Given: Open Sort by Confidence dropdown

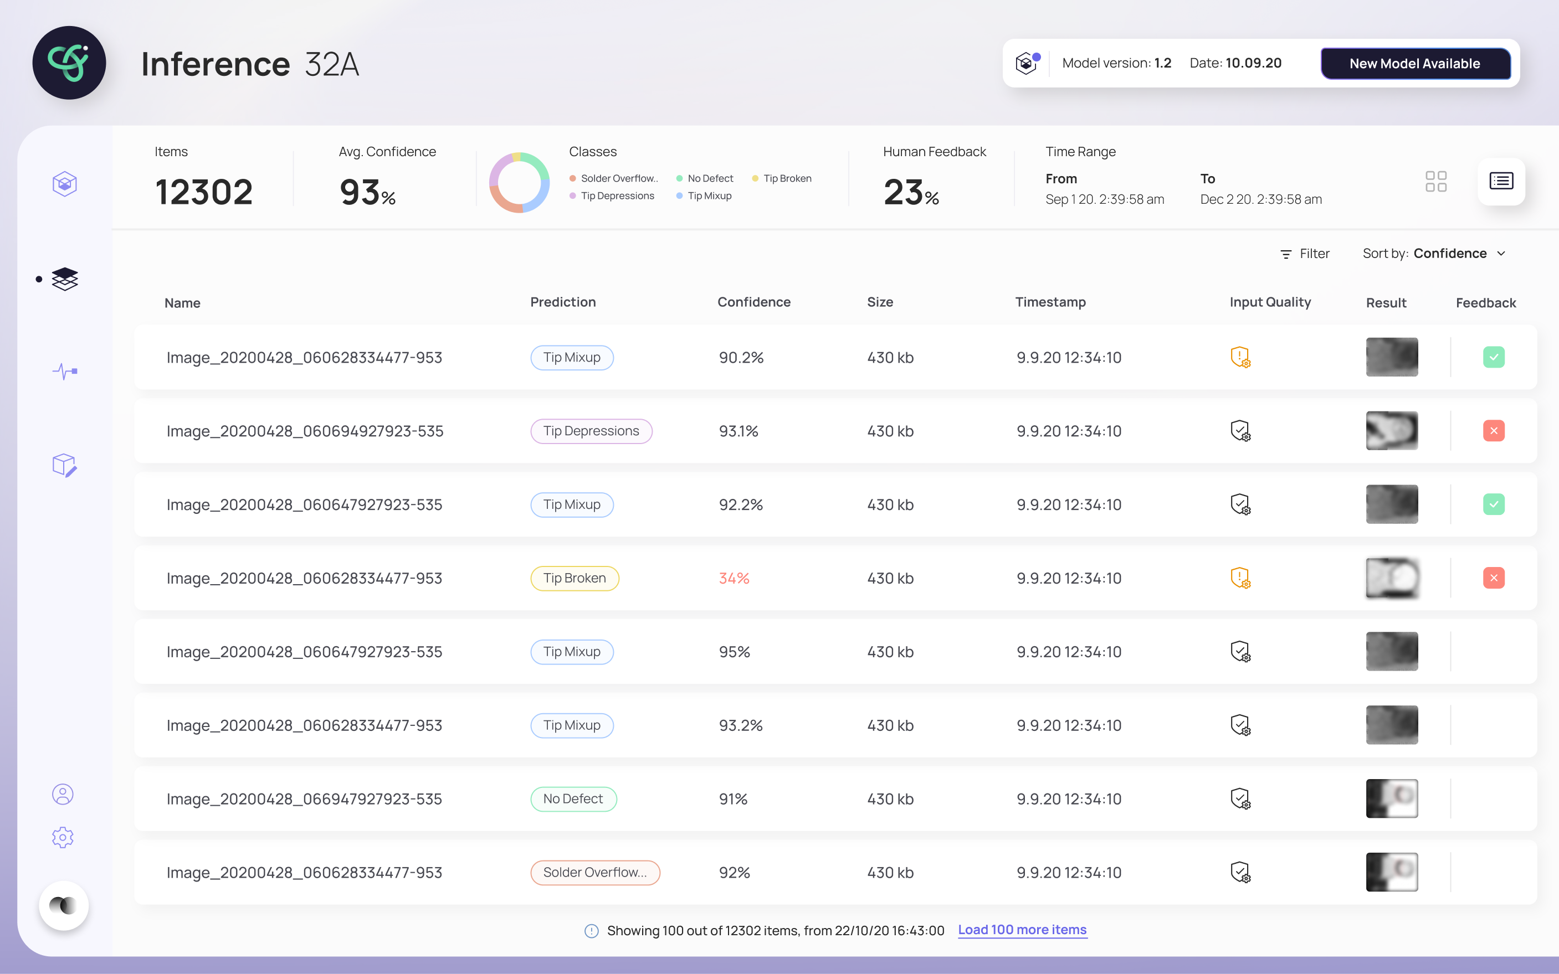Looking at the screenshot, I should click(1434, 254).
